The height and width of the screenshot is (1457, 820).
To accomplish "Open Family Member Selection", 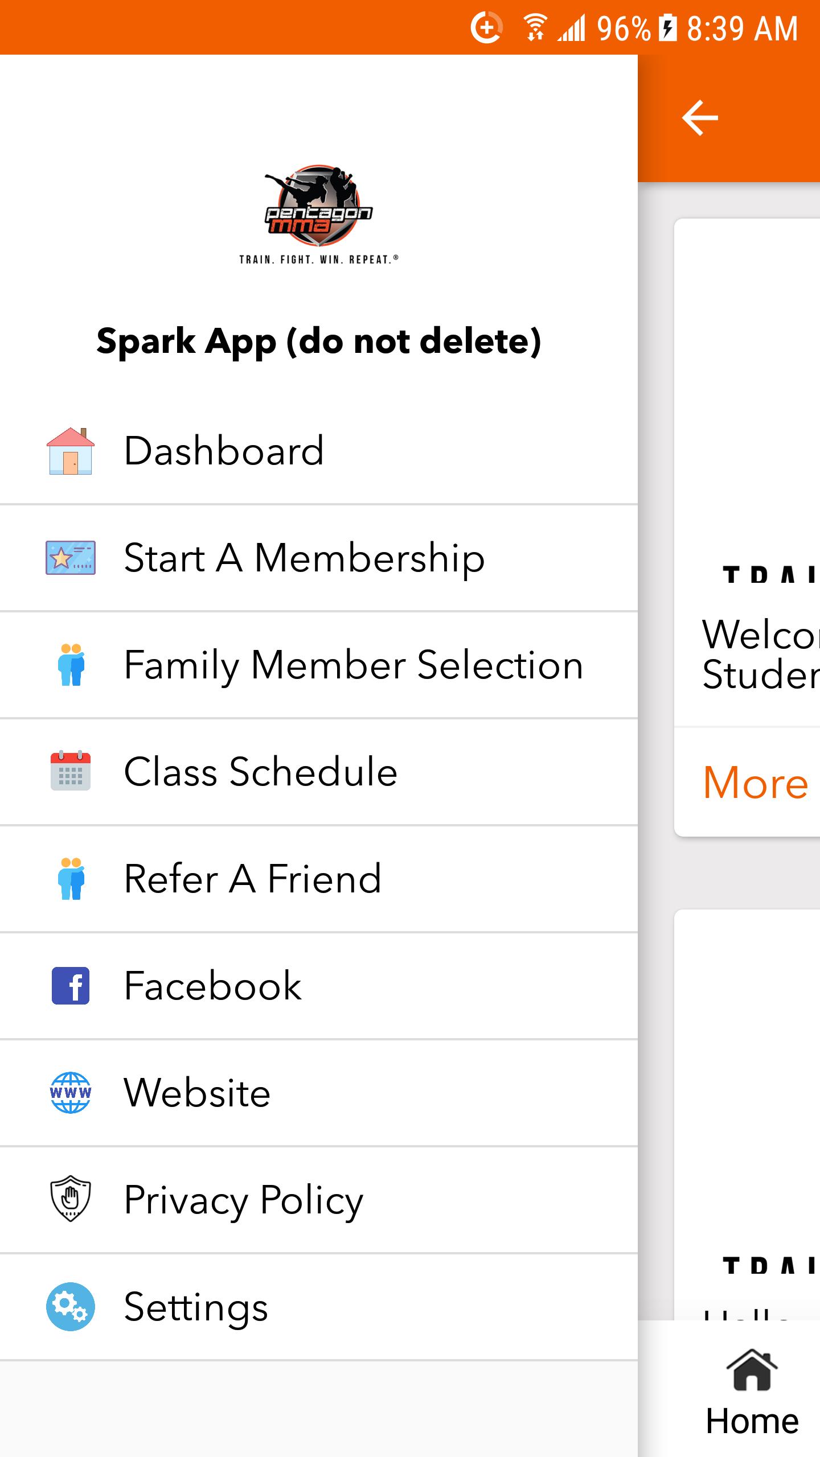I will tap(319, 665).
